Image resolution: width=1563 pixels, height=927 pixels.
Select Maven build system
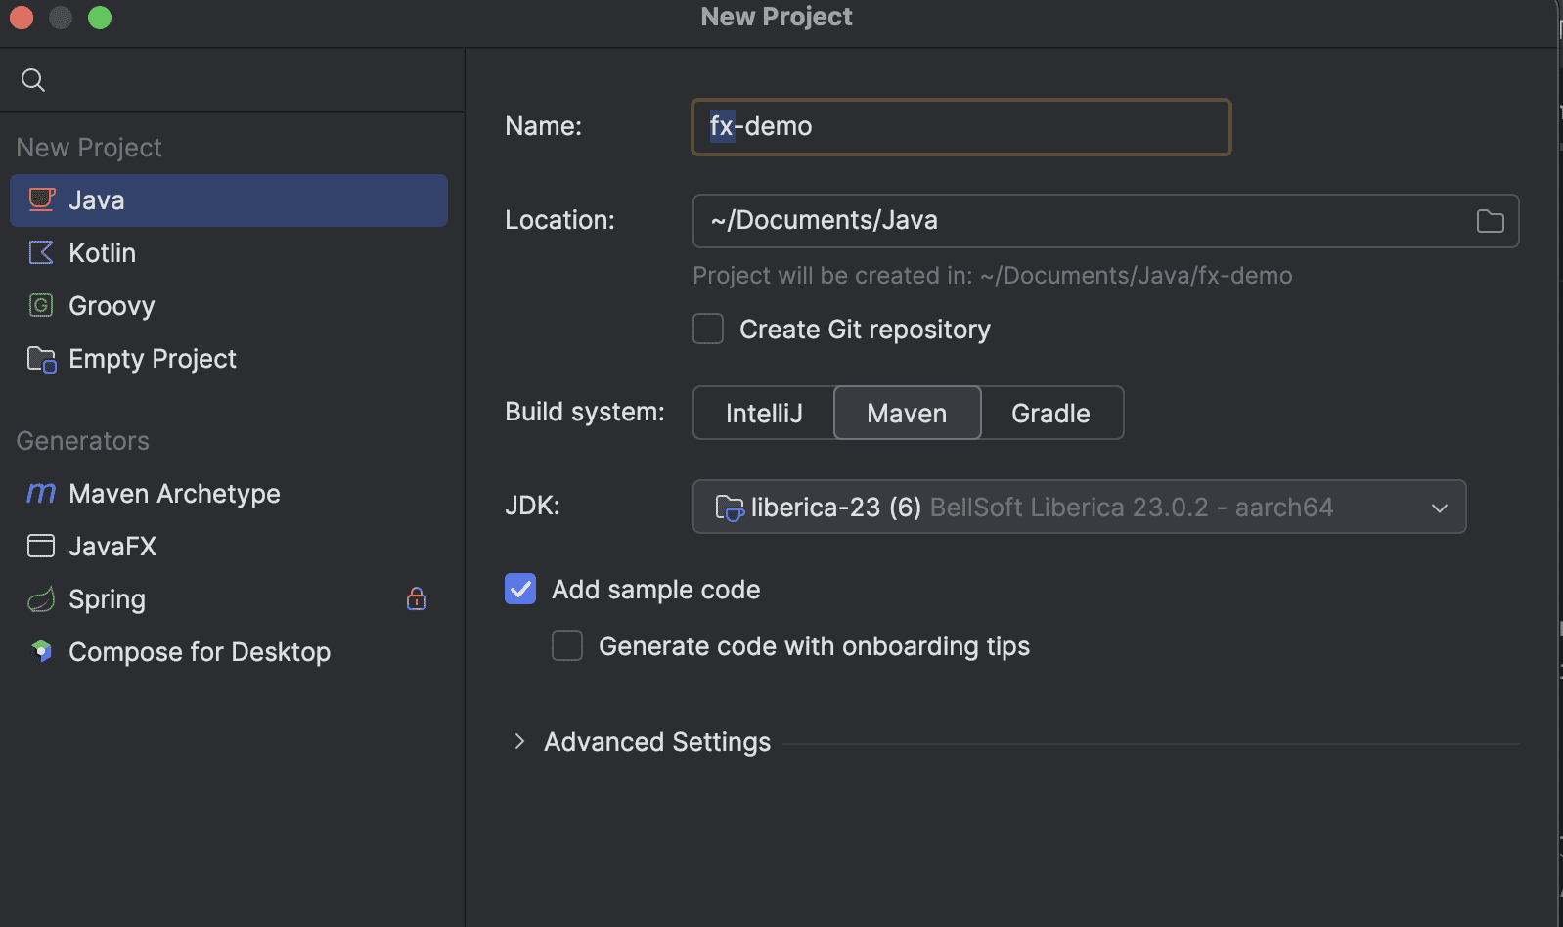(x=907, y=413)
